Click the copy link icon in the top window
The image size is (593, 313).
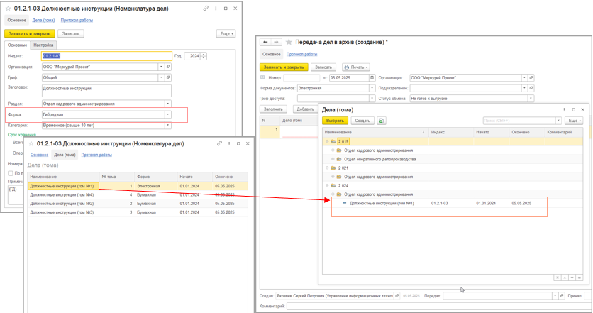tap(206, 9)
